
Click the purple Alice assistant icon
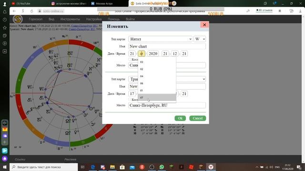5,159
